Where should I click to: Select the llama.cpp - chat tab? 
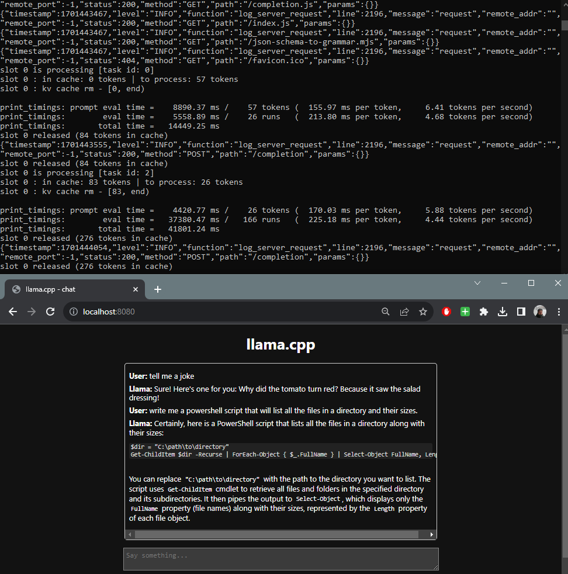click(x=75, y=289)
